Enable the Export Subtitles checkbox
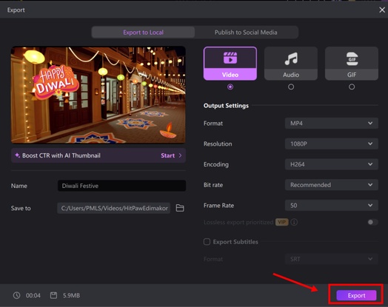Viewport: 388px width, 307px height. pos(207,241)
